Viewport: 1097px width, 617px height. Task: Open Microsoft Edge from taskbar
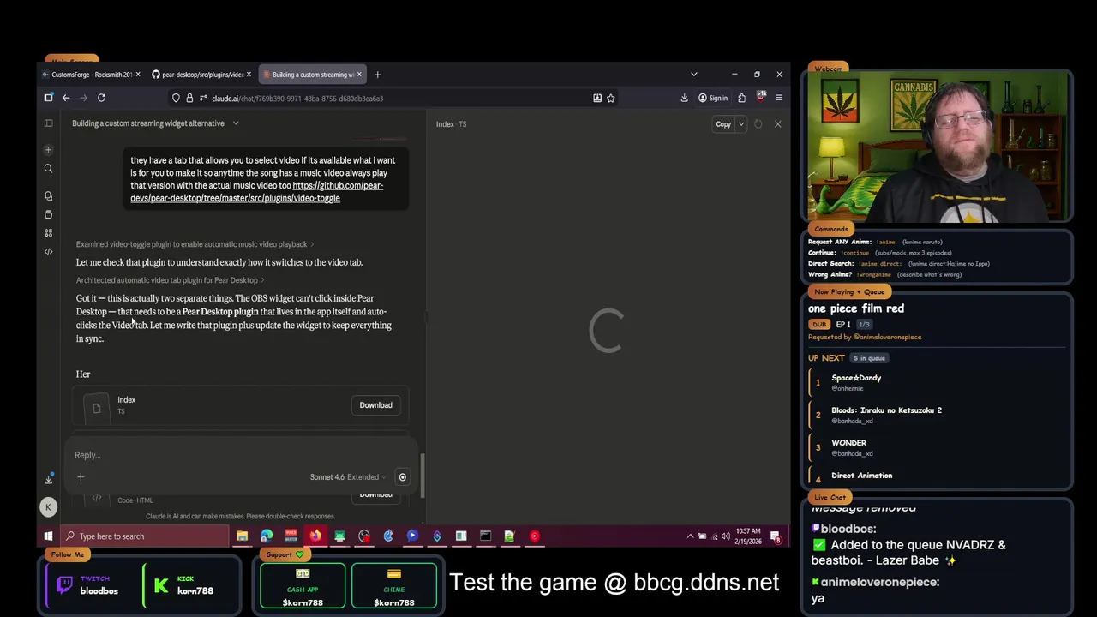click(x=267, y=536)
